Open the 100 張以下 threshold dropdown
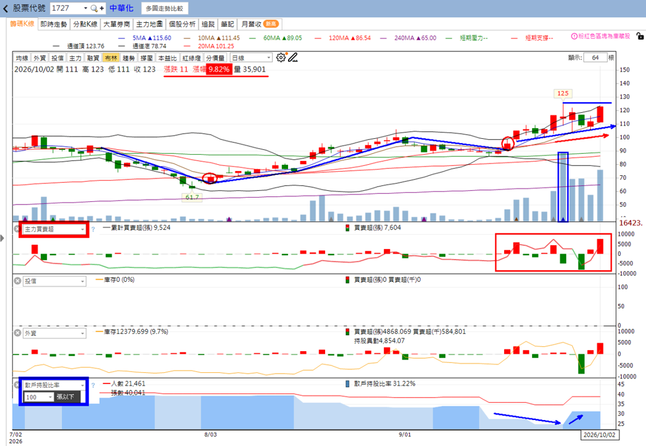Image resolution: width=646 pixels, height=446 pixels. [39, 397]
